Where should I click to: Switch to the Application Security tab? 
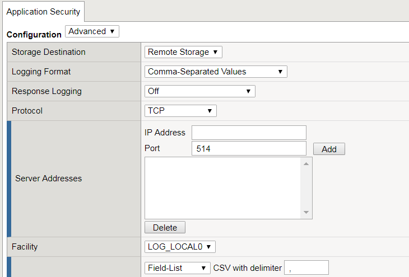pos(43,11)
